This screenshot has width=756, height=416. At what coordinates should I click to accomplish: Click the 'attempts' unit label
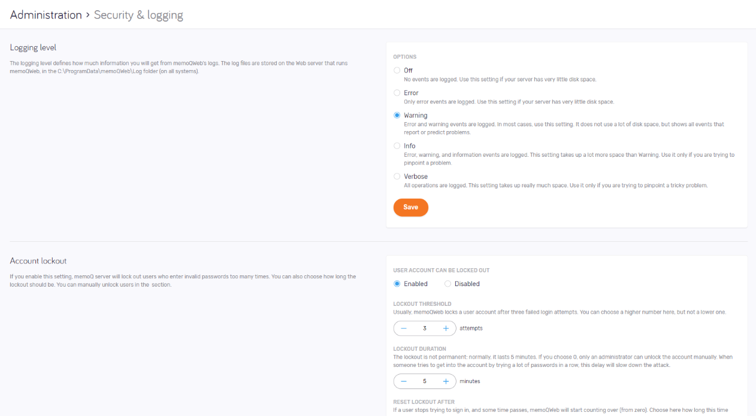471,328
